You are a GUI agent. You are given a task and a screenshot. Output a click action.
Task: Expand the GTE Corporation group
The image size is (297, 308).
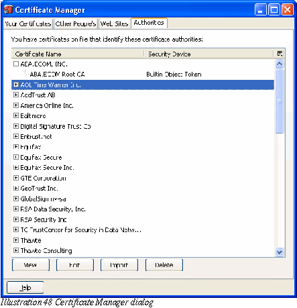(16, 178)
